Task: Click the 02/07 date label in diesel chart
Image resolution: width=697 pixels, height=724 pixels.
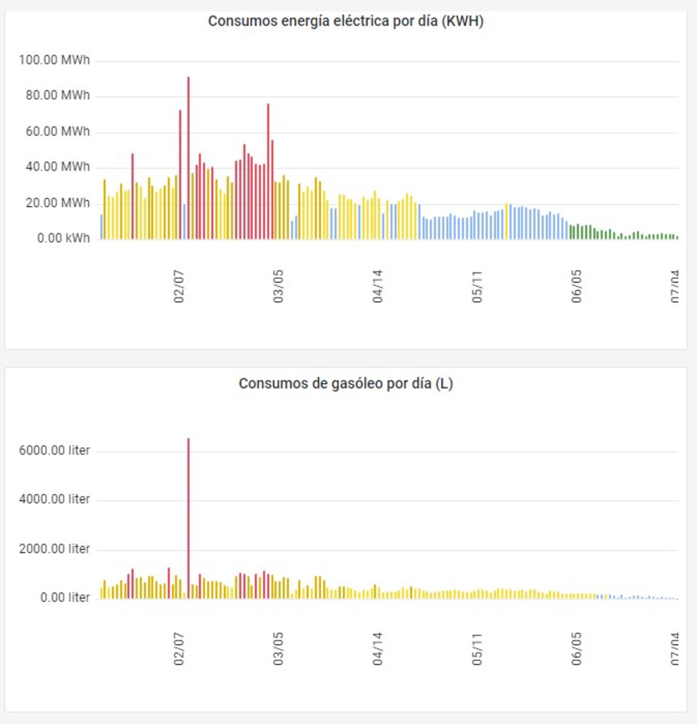Action: 179,649
